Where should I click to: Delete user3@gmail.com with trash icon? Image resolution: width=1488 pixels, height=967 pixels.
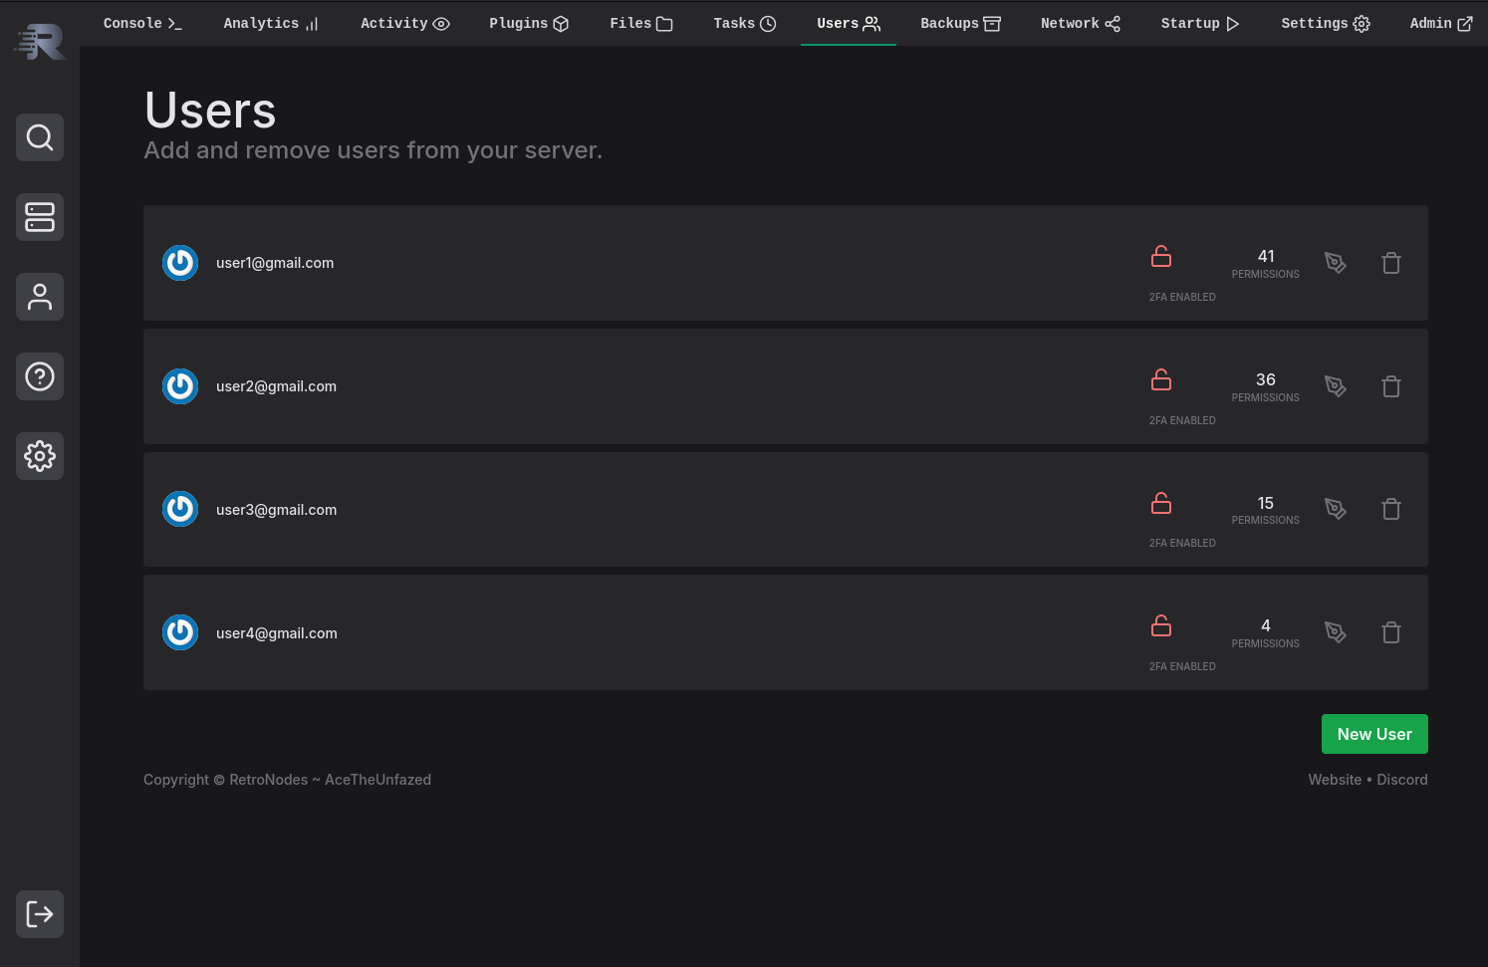point(1391,509)
